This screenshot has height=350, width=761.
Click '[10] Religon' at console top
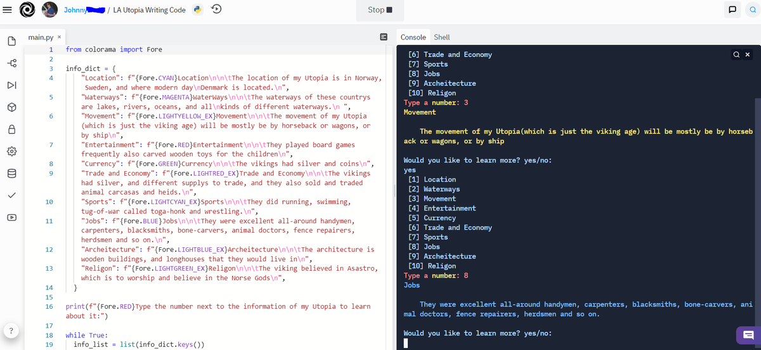click(432, 93)
